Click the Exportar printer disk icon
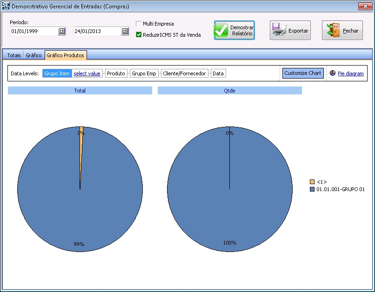 coord(279,31)
